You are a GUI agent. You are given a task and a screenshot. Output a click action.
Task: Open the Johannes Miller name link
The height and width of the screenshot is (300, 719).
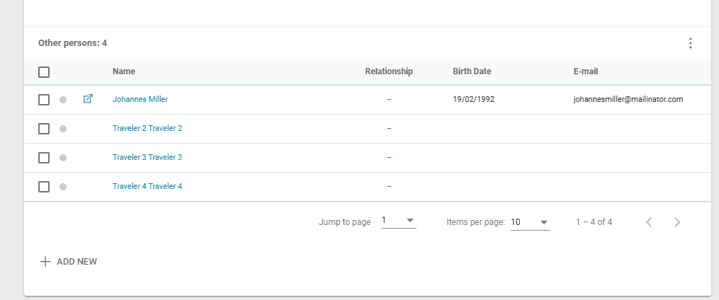[140, 100]
